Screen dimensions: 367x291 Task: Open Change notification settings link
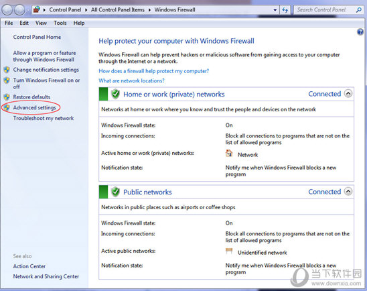click(x=46, y=70)
